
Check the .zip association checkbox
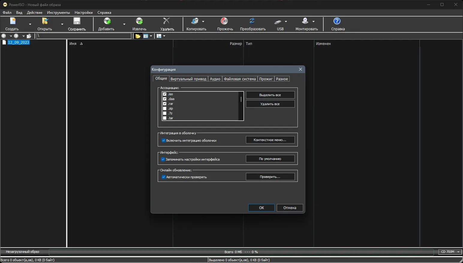pyautogui.click(x=165, y=108)
